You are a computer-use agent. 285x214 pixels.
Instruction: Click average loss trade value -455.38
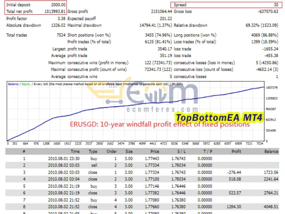coord(271,56)
